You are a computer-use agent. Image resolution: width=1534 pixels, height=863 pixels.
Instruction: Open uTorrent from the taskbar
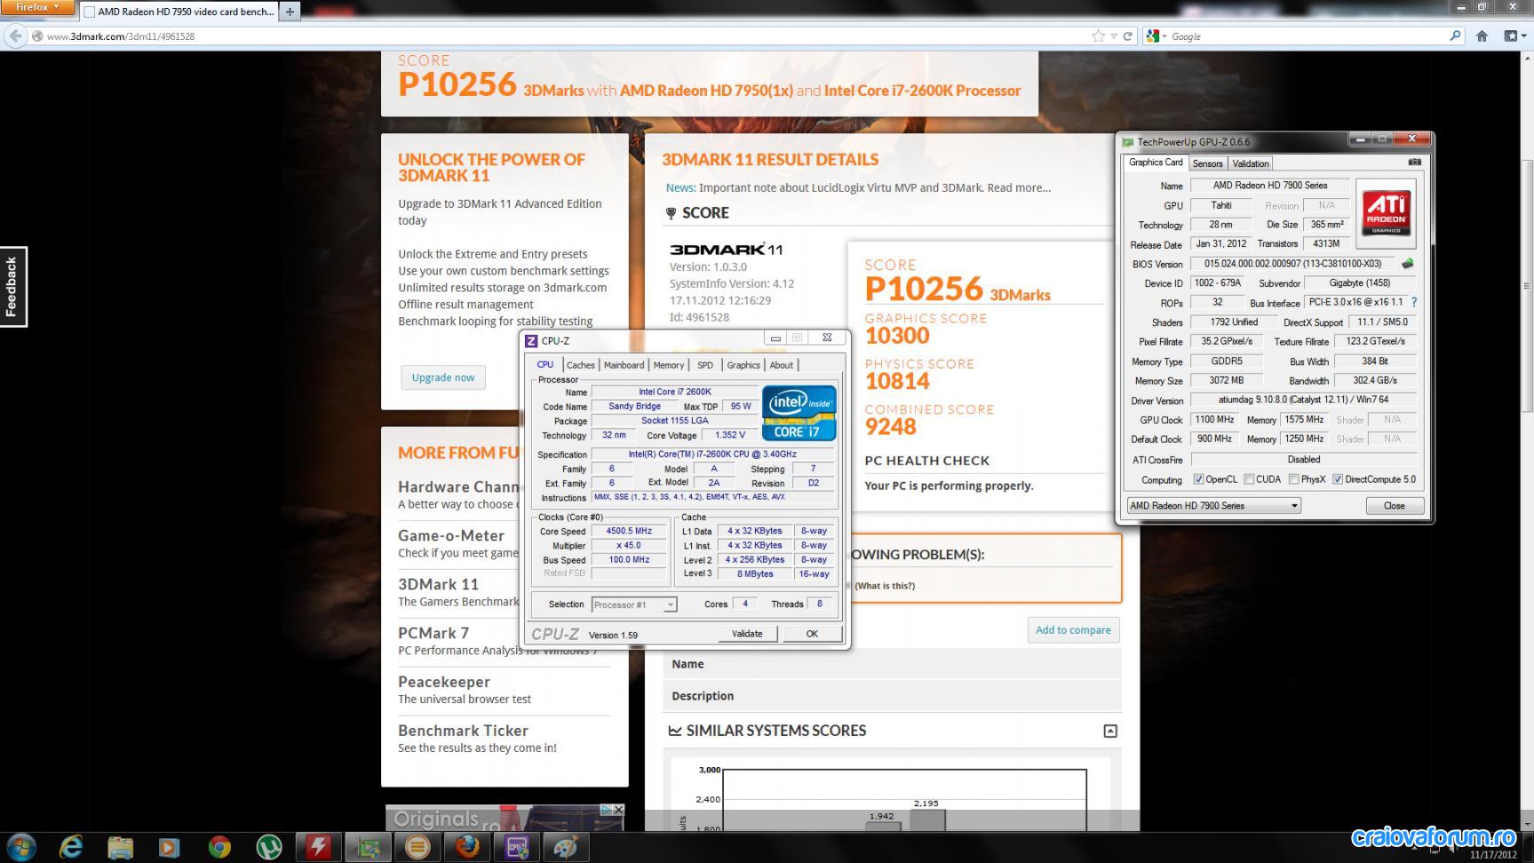click(x=269, y=847)
